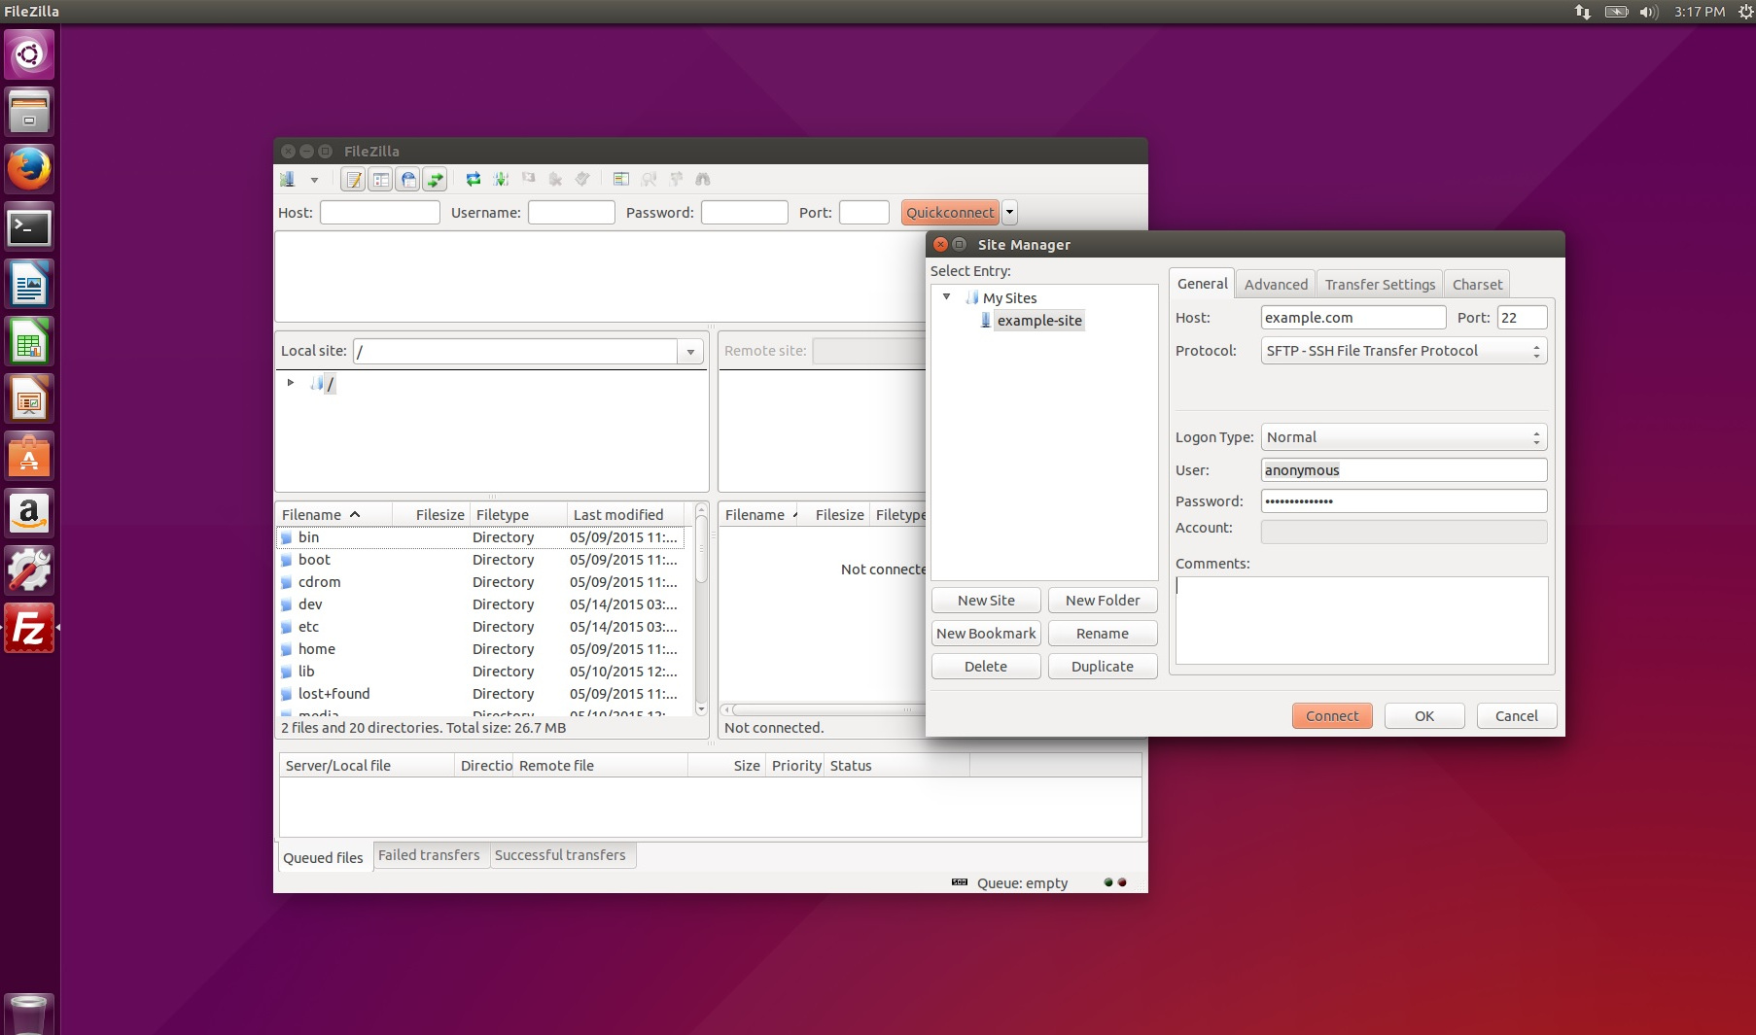Open System Settings from the dock
Image resolution: width=1756 pixels, height=1035 pixels.
(x=29, y=570)
